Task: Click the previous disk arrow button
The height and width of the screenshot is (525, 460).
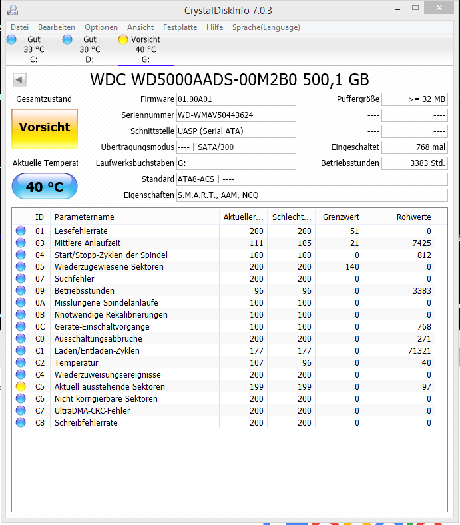Action: pos(19,80)
